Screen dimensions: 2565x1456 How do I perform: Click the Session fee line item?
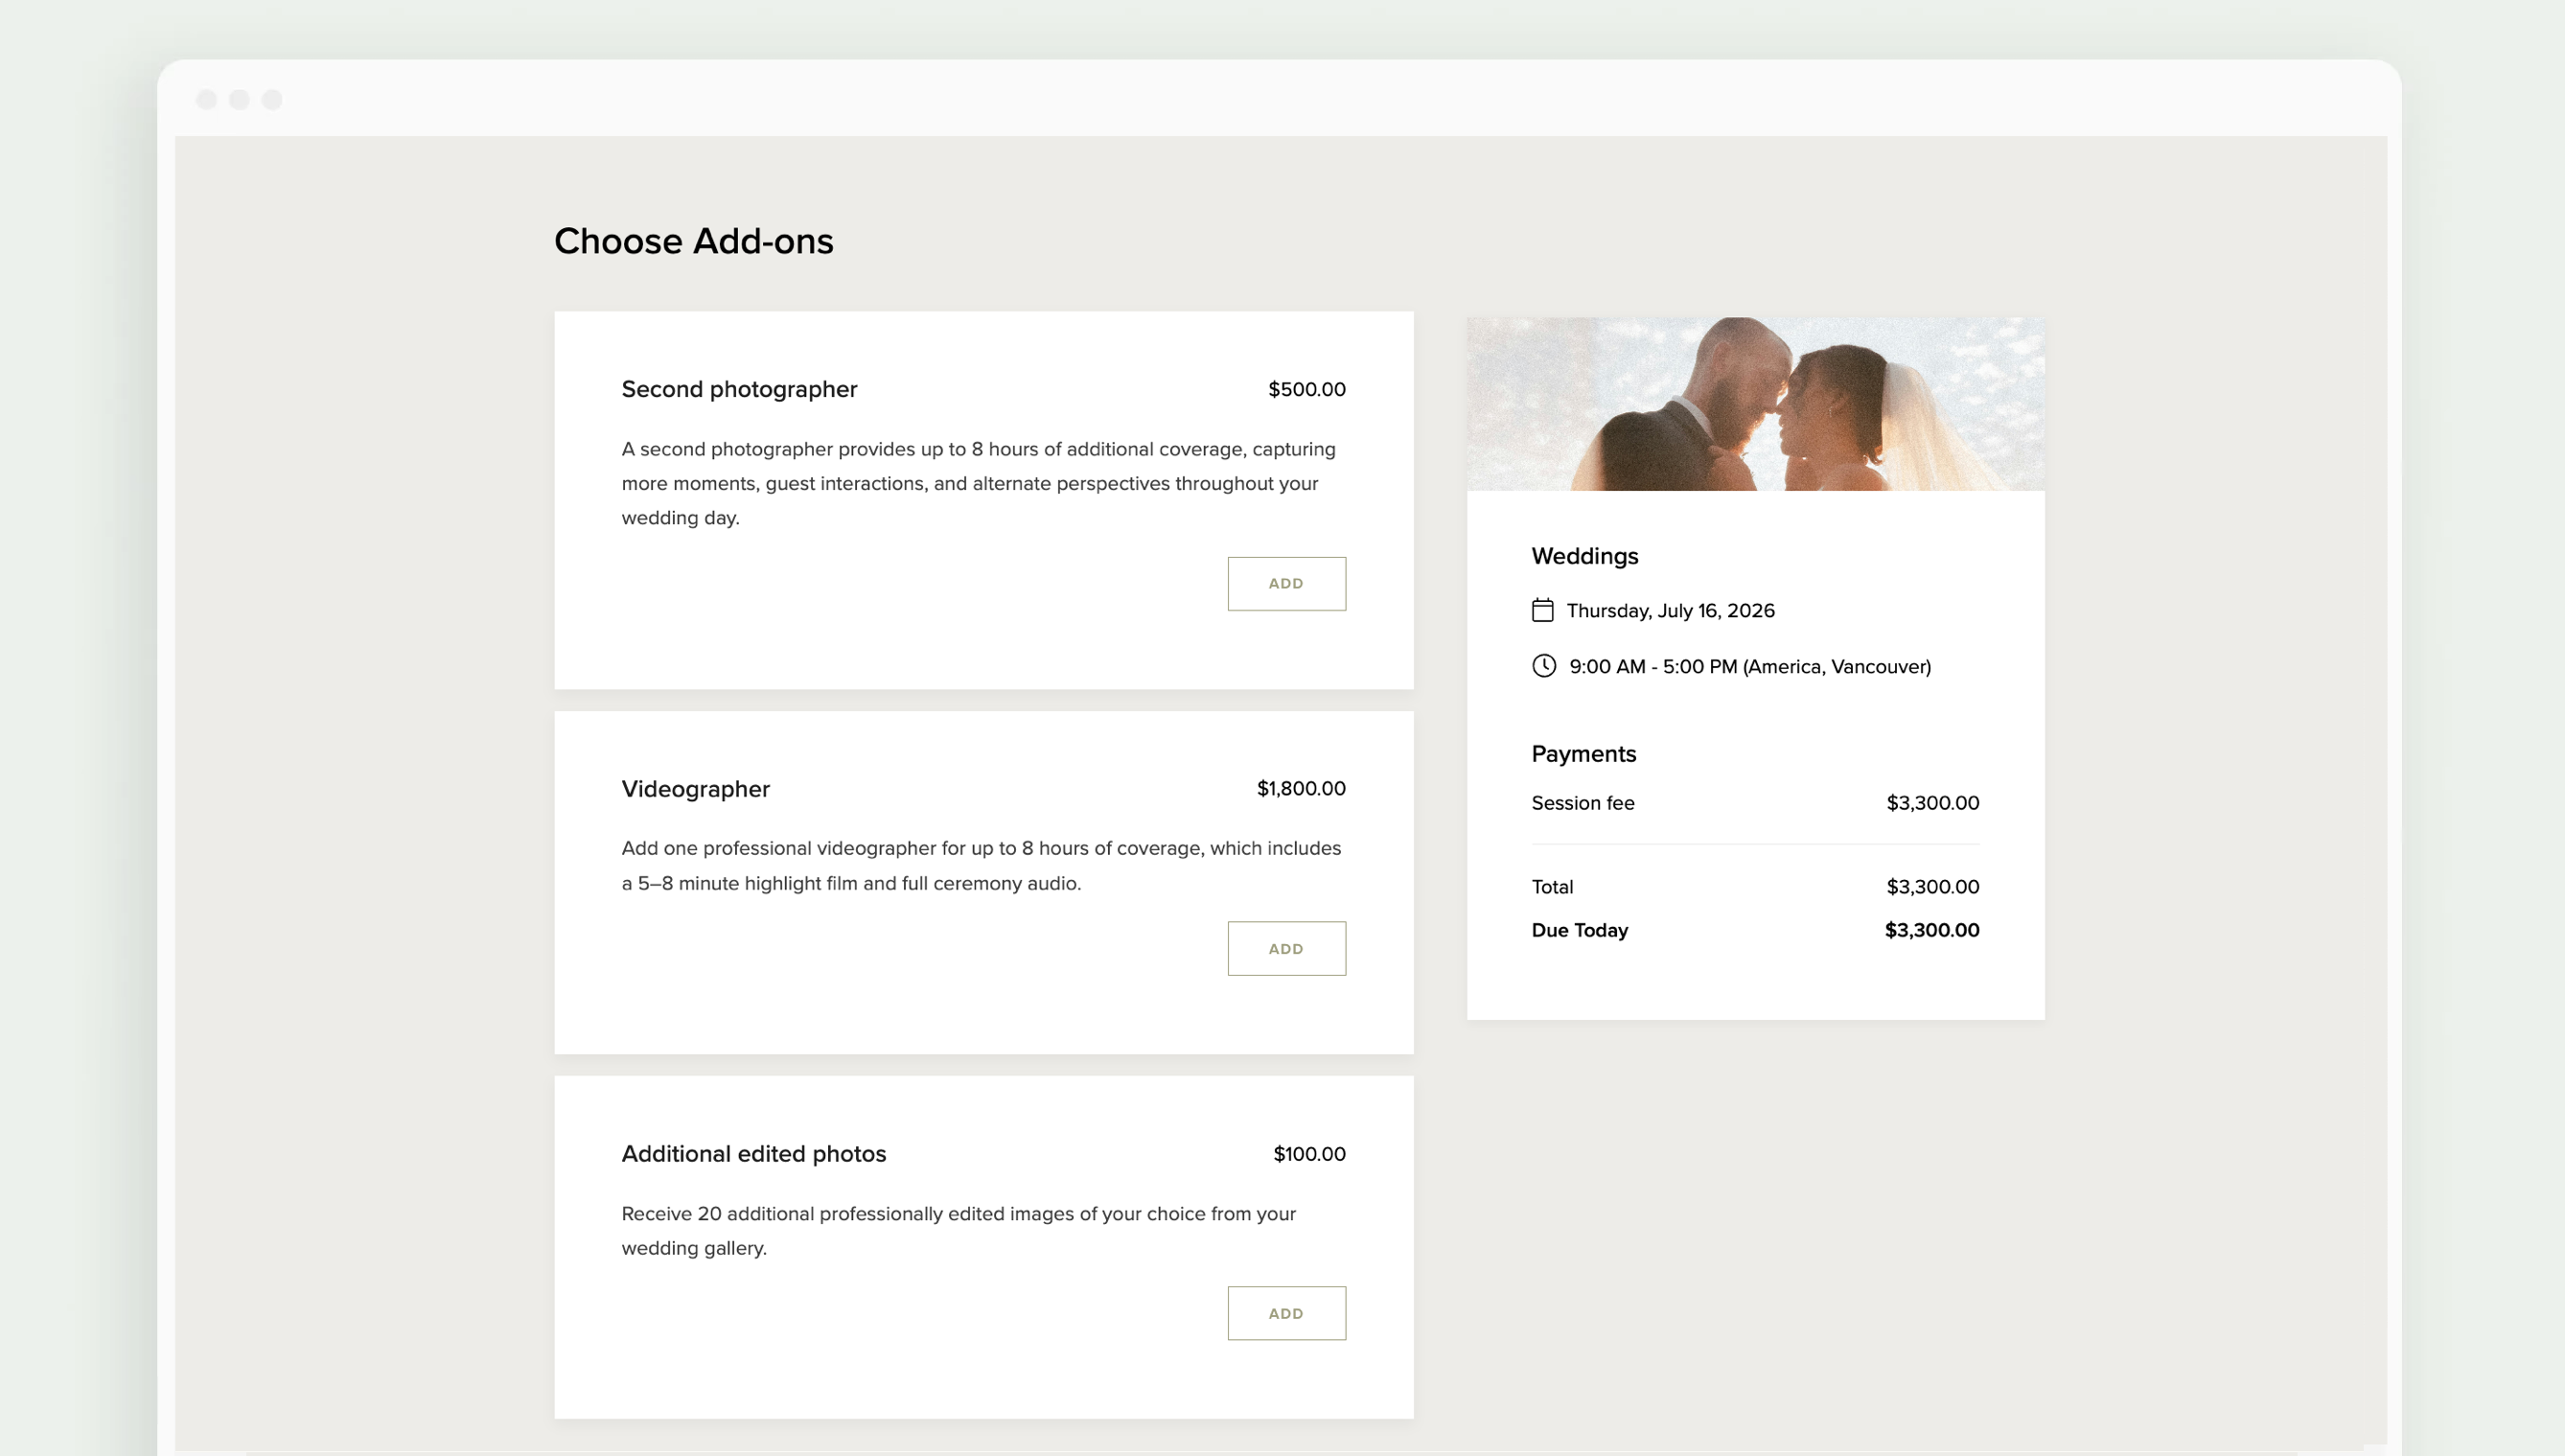[x=1755, y=803]
